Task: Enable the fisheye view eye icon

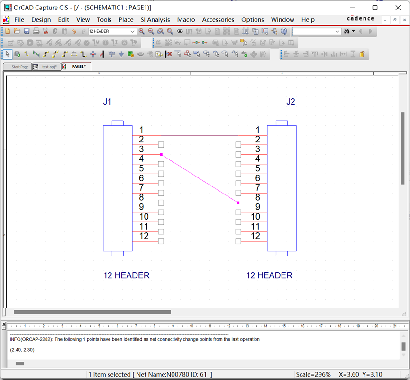Action: [x=179, y=31]
